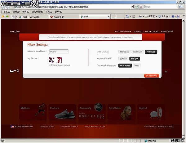The image size is (186, 143).
Task: Click the LOGOUT link
Action: pyautogui.click(x=138, y=32)
